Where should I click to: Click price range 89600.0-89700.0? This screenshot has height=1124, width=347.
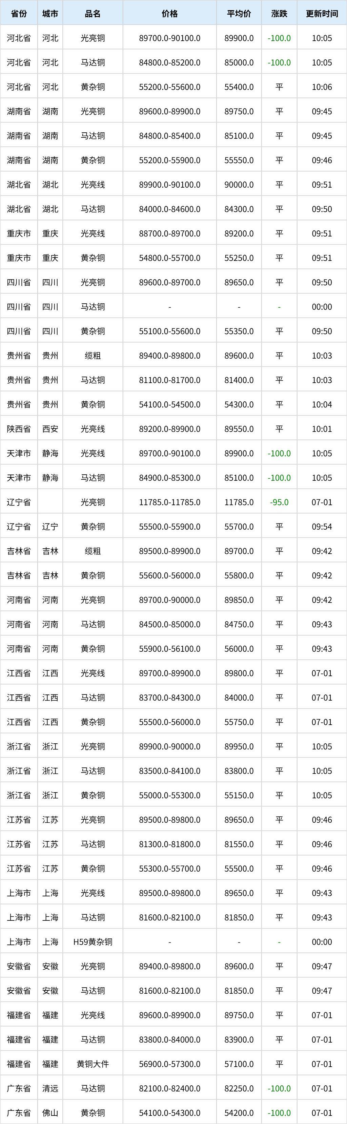point(169,282)
